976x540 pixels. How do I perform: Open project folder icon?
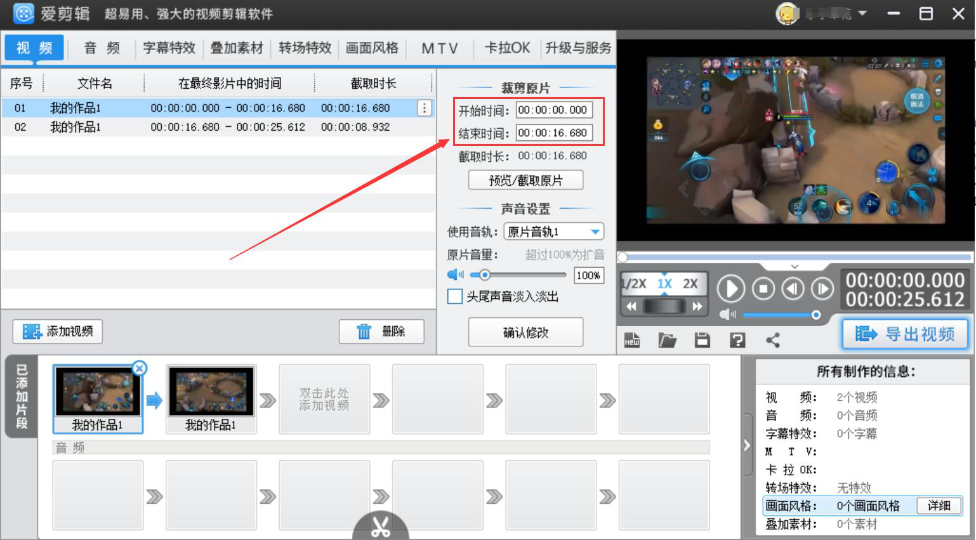click(667, 340)
